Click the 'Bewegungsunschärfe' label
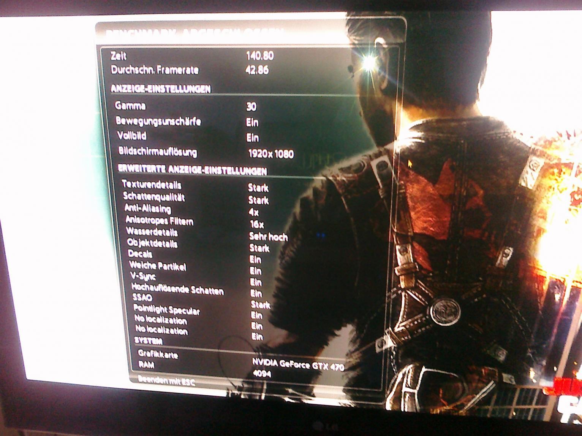Viewport: 582px width, 436px height. click(x=158, y=122)
